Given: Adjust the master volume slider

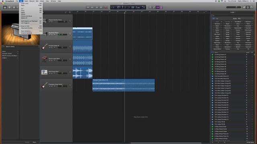Looking at the screenshot, I should click(234, 7).
